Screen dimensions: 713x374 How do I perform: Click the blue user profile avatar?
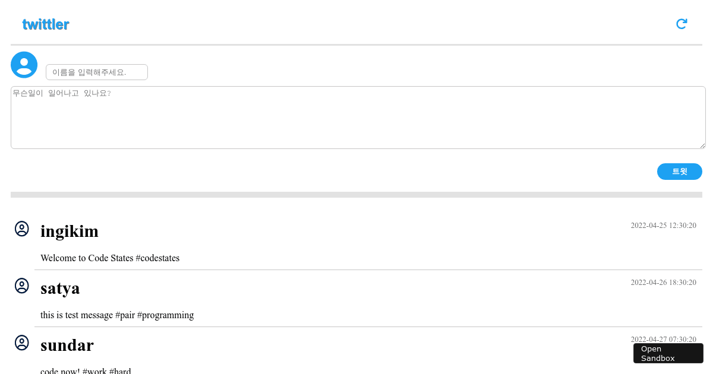pyautogui.click(x=24, y=65)
